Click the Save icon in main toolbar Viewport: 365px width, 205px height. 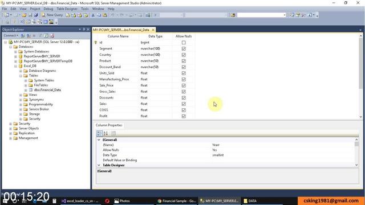[x=30, y=15]
